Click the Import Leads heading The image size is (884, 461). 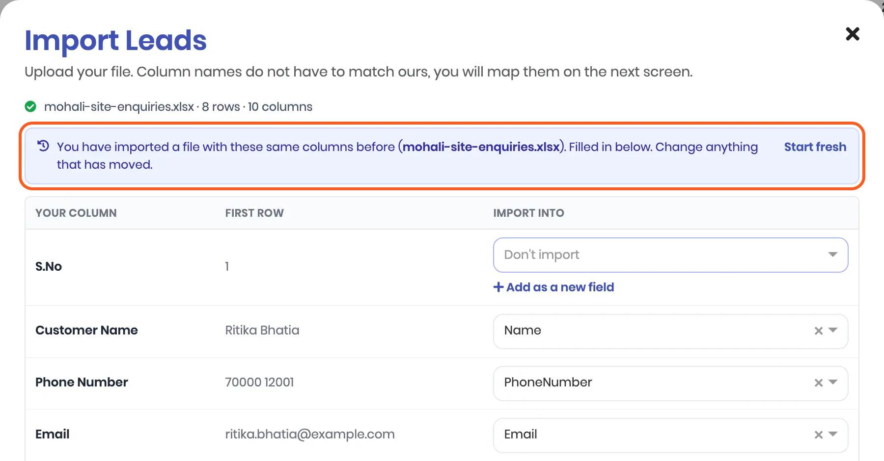[115, 40]
